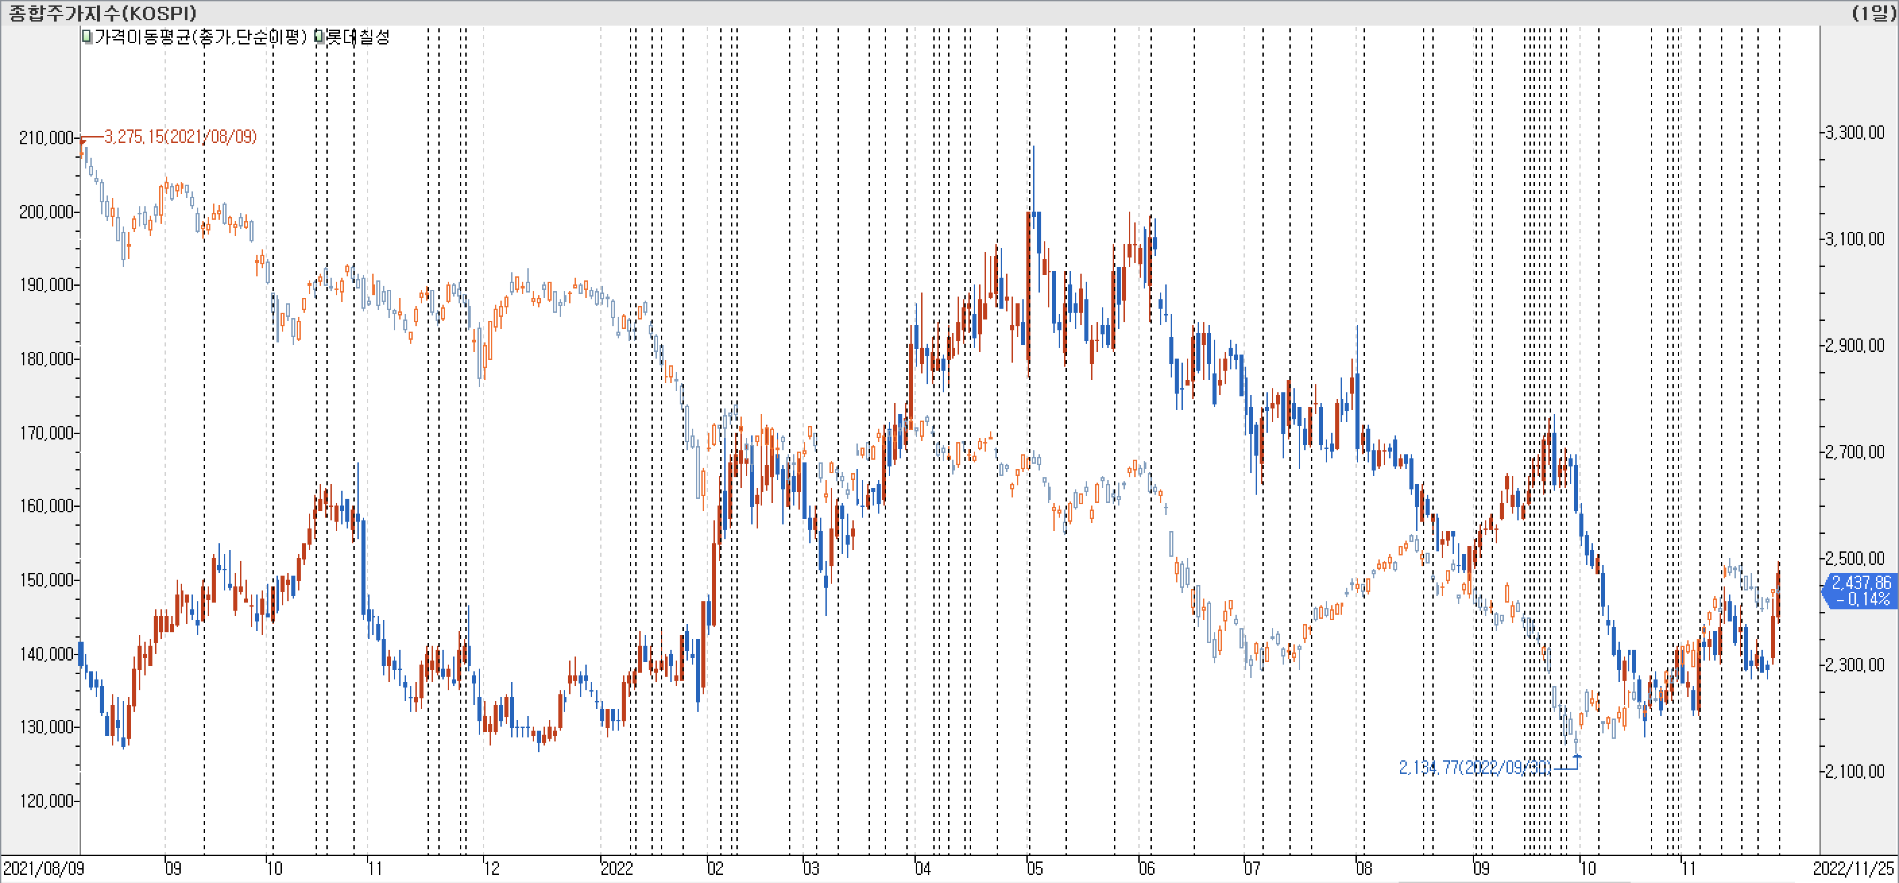The height and width of the screenshot is (883, 1899).
Task: Click the 2022 year label on time axis
Action: point(616,868)
